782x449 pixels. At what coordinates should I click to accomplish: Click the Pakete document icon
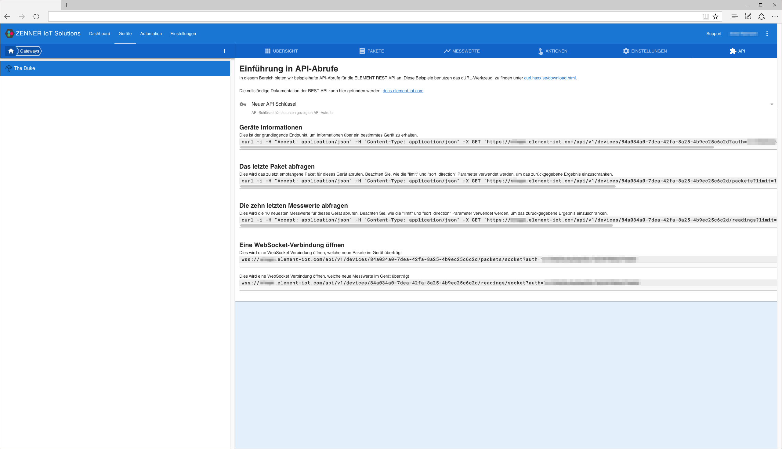click(362, 51)
